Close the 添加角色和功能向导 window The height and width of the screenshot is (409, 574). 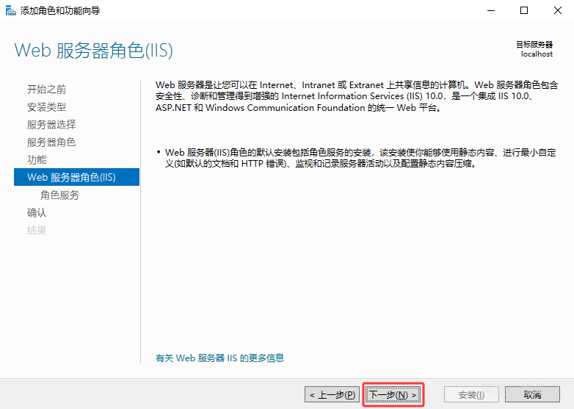558,10
